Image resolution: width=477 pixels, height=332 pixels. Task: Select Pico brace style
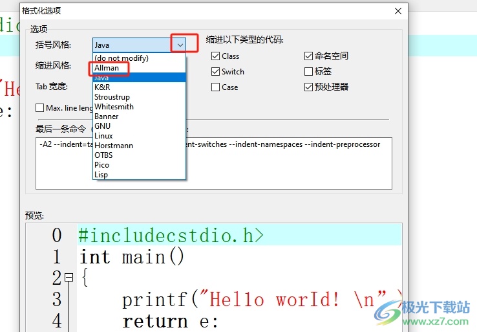point(101,165)
